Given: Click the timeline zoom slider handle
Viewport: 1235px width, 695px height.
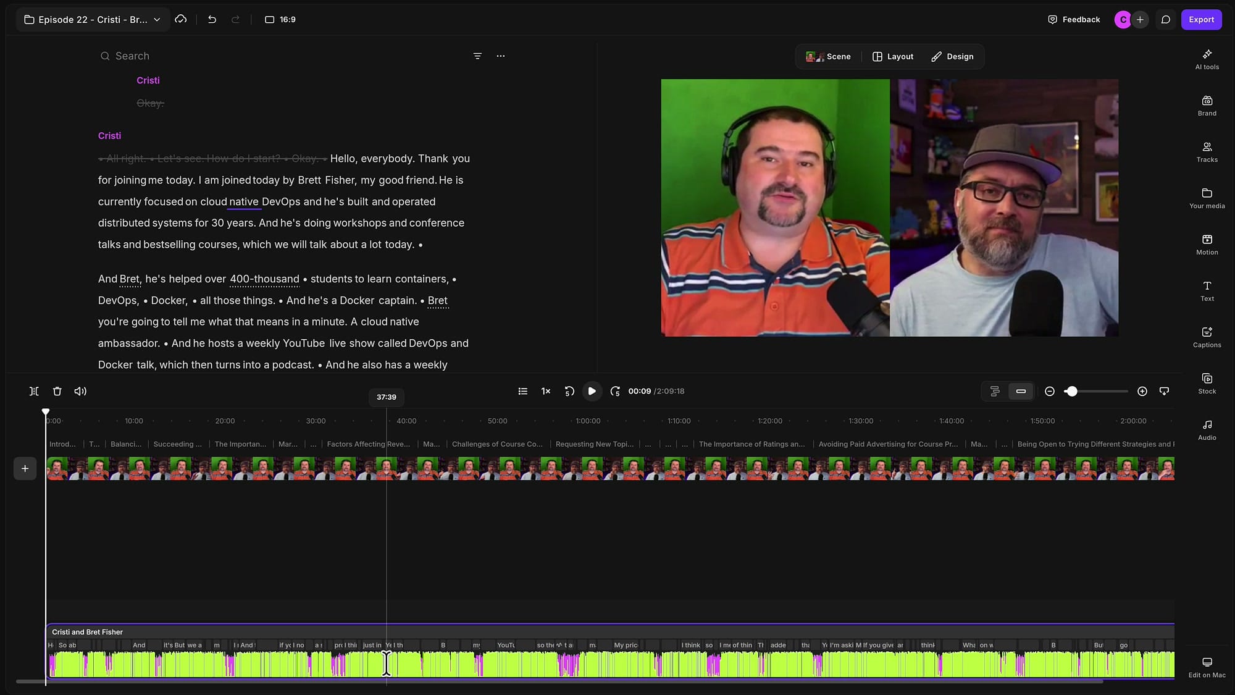Looking at the screenshot, I should click(x=1071, y=391).
